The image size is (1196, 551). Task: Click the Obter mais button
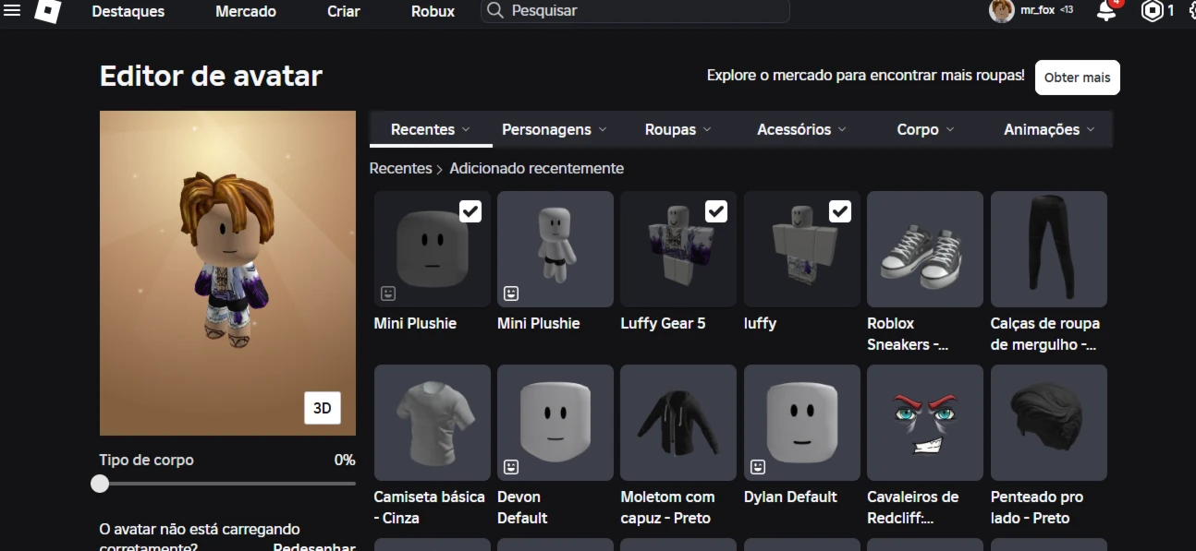pyautogui.click(x=1077, y=78)
